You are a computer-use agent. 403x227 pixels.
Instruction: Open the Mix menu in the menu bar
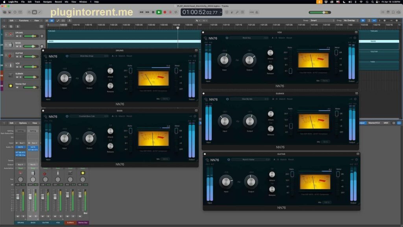pyautogui.click(x=66, y=2)
